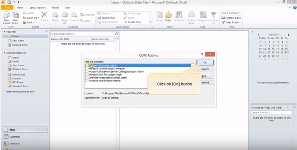
Task: Toggle OneNote Notes about Outlook Items checkbox
Action: point(87,78)
